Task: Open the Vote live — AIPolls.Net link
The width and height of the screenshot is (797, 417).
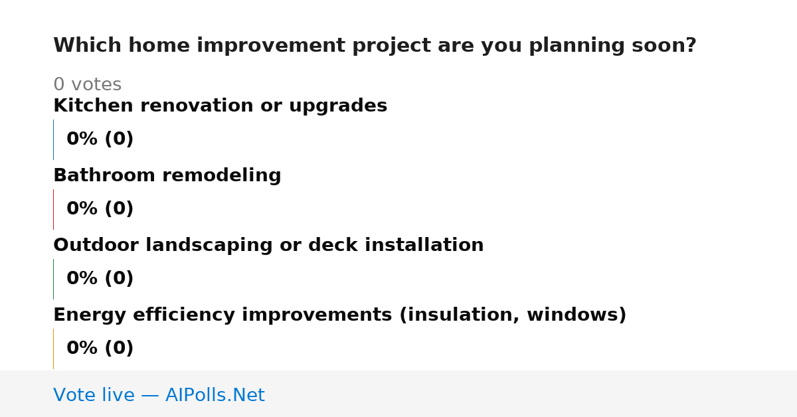Action: coord(159,396)
